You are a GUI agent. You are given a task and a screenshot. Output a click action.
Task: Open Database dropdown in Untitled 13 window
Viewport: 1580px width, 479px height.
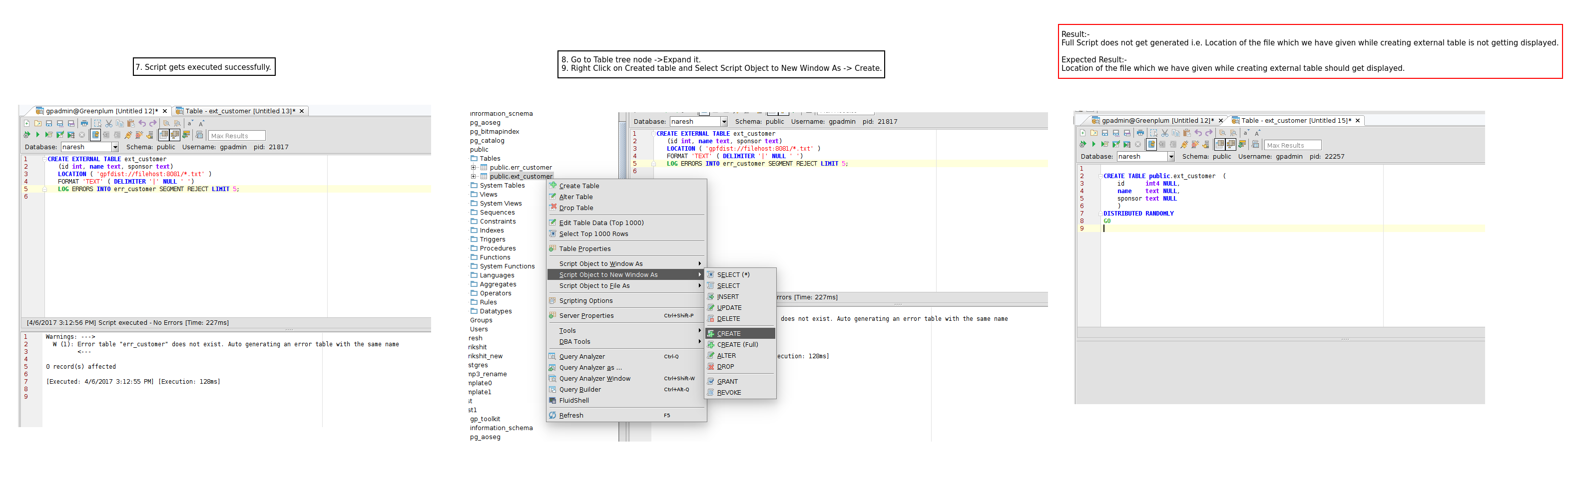pyautogui.click(x=115, y=147)
